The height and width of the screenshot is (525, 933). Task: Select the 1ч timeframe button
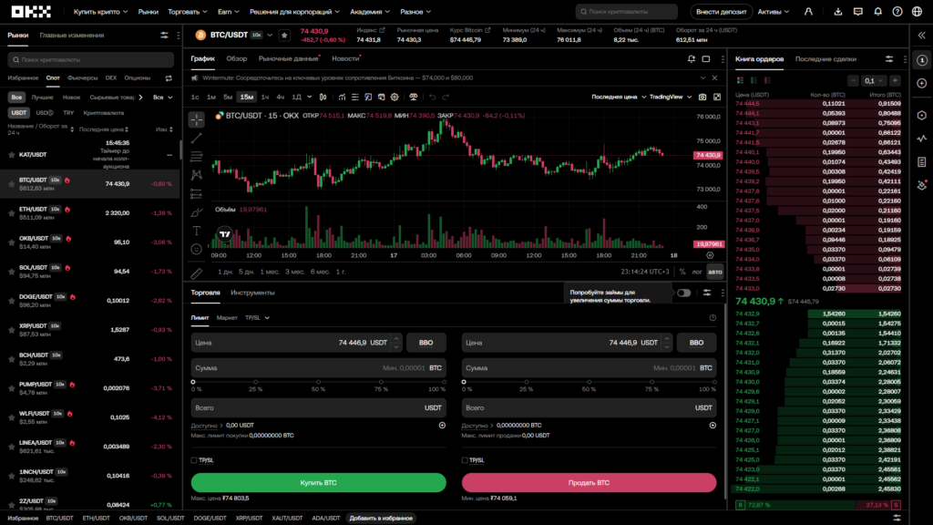coord(265,97)
